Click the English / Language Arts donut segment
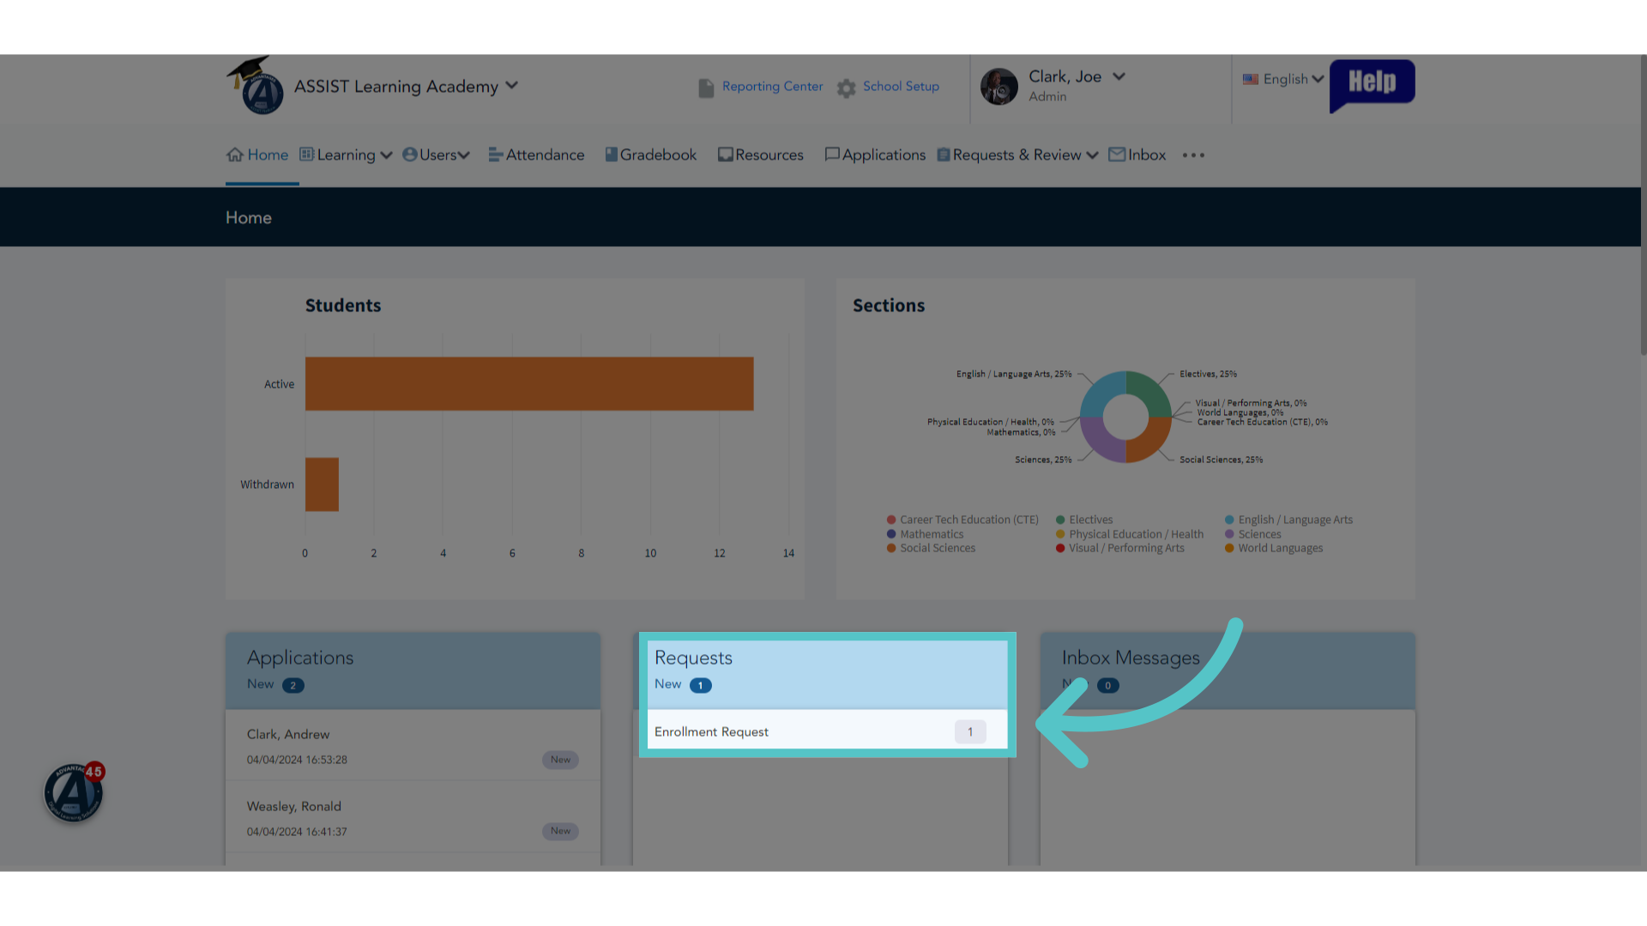The height and width of the screenshot is (926, 1647). [x=1101, y=391]
